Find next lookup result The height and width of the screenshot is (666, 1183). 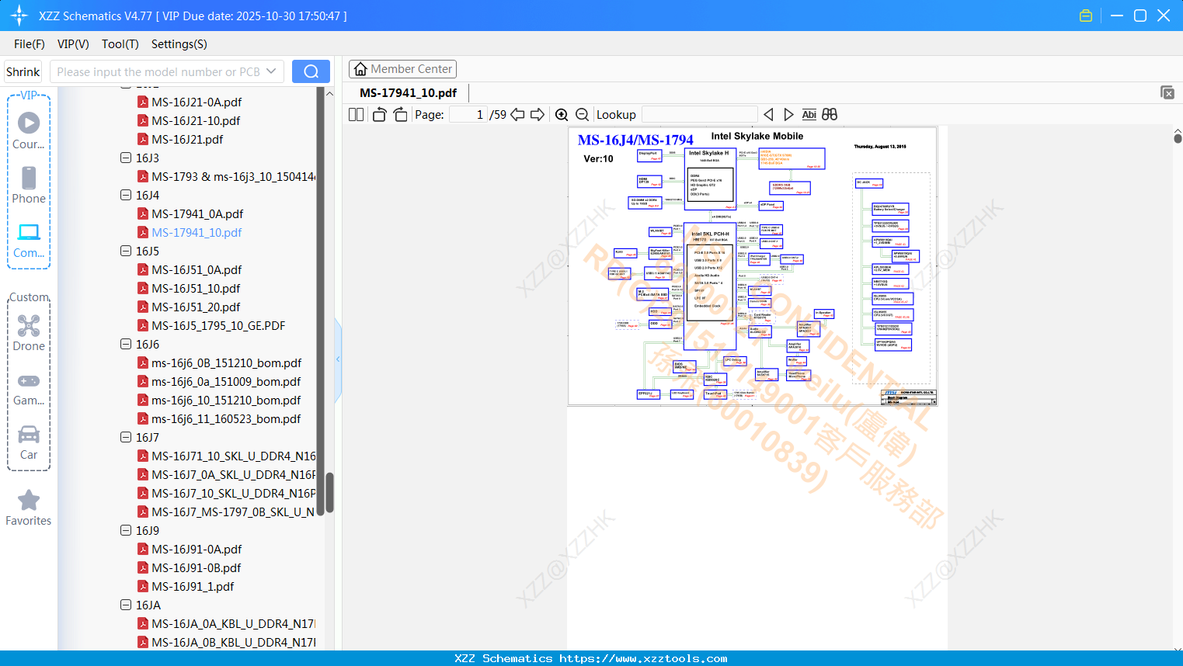[x=788, y=115]
